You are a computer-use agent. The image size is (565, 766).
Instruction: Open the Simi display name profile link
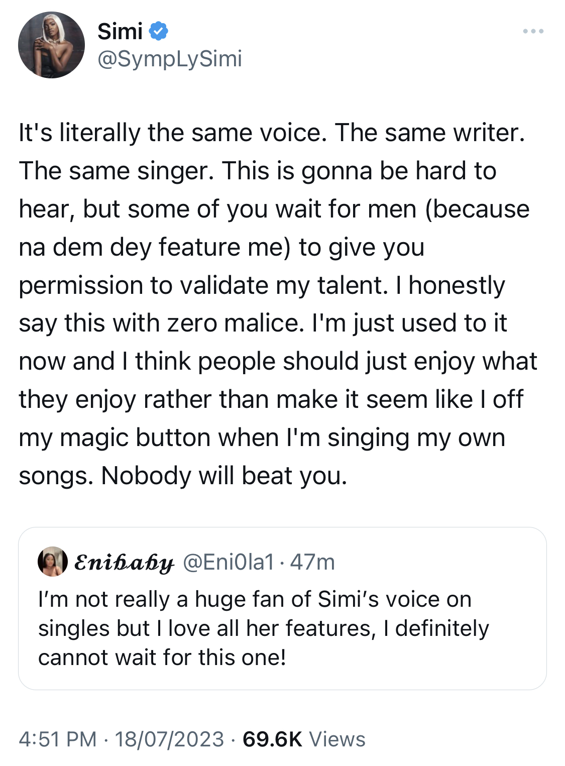[120, 32]
